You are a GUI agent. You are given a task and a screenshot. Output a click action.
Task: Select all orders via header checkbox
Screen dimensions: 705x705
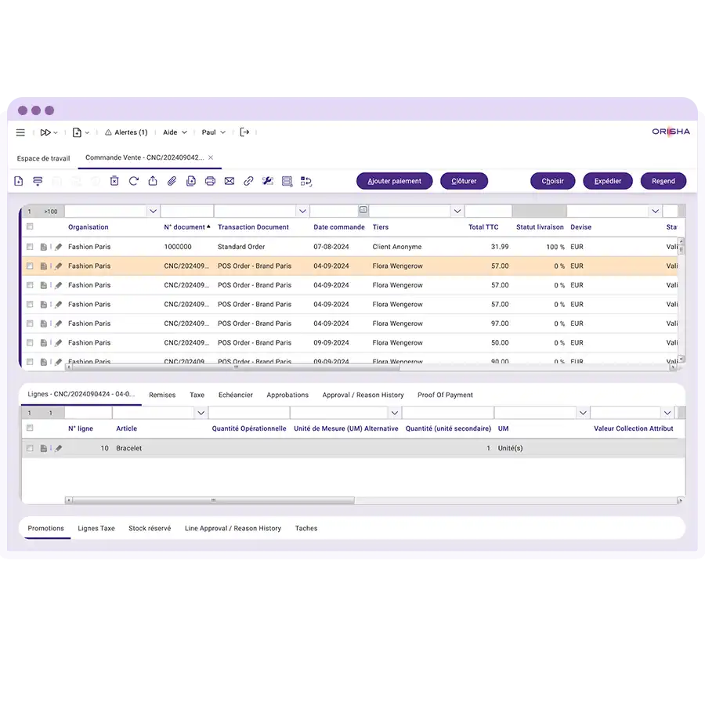coord(30,226)
